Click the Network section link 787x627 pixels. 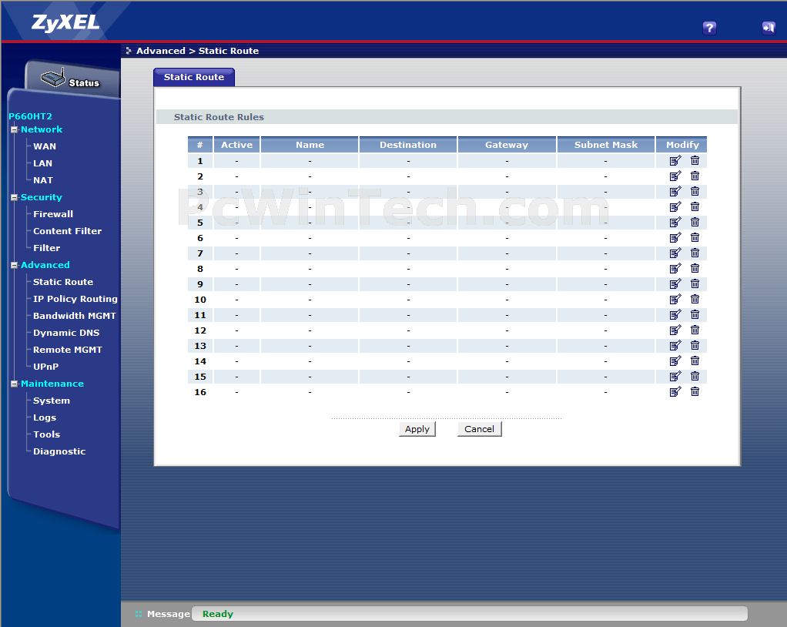(42, 129)
